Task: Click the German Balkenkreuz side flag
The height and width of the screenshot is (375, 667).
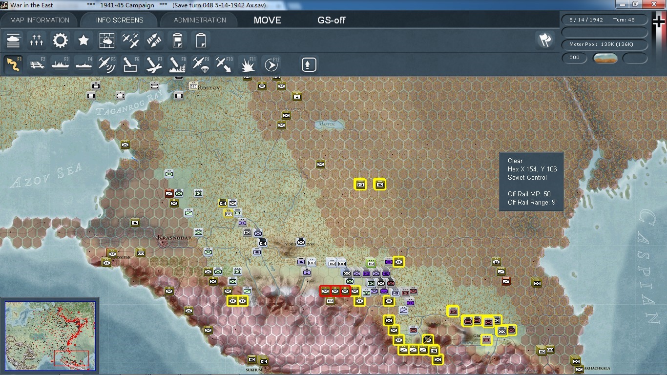Action: coord(659,22)
